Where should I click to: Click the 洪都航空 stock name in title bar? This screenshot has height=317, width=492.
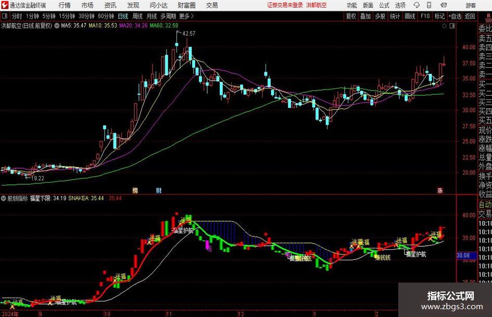pos(316,5)
